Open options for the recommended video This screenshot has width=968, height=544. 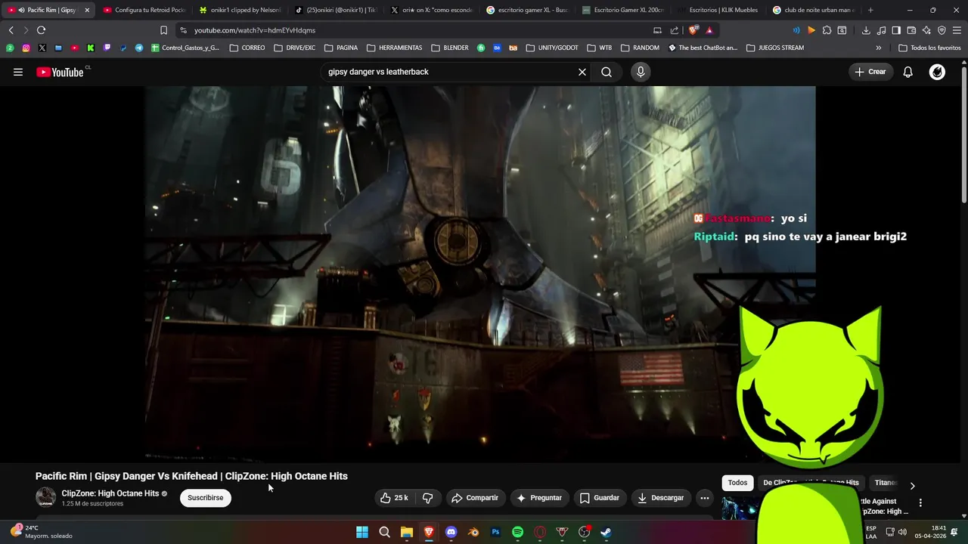point(920,502)
